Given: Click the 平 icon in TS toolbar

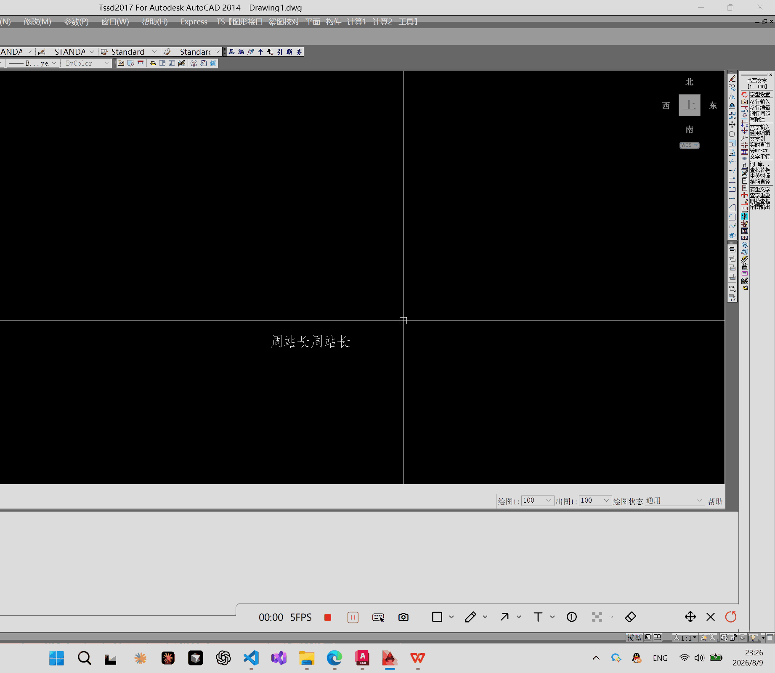Looking at the screenshot, I should [260, 52].
